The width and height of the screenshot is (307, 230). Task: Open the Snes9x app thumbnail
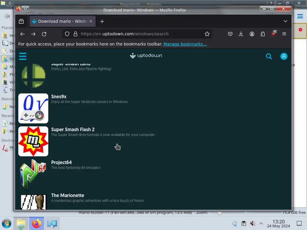[x=33, y=108]
